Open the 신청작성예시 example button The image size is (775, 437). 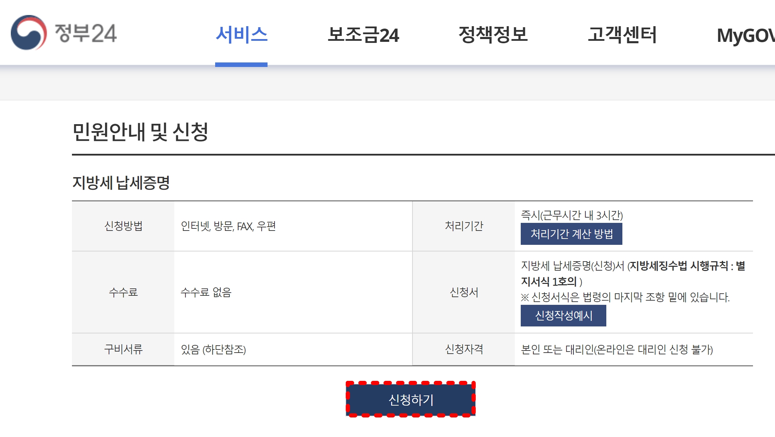point(563,316)
